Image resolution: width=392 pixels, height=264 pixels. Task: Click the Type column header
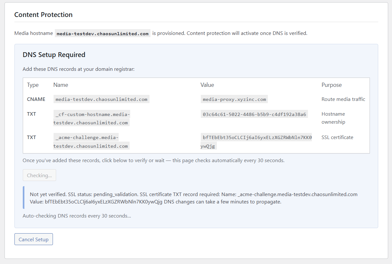click(x=33, y=85)
